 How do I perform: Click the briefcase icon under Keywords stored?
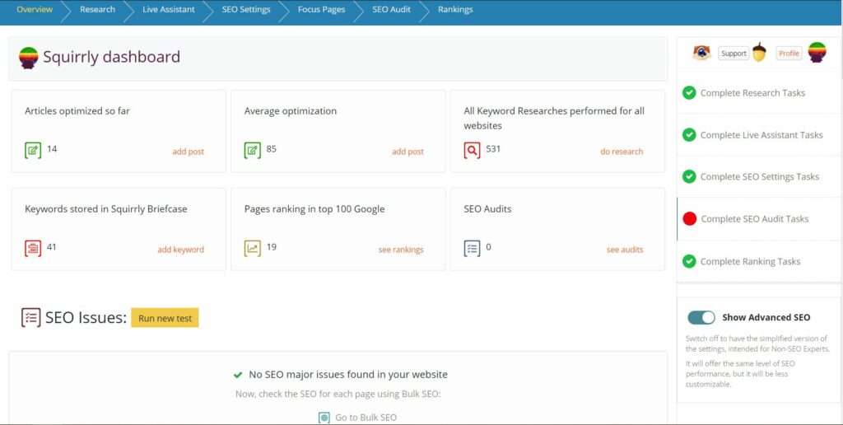pyautogui.click(x=33, y=248)
